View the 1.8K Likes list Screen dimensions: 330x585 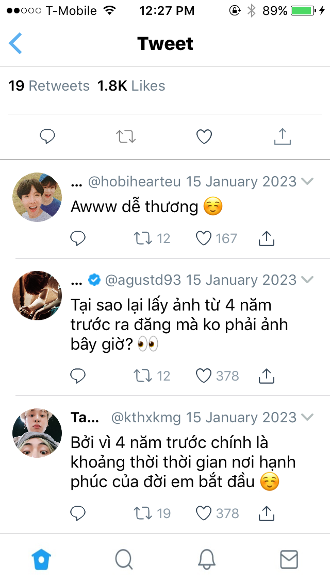(x=131, y=86)
